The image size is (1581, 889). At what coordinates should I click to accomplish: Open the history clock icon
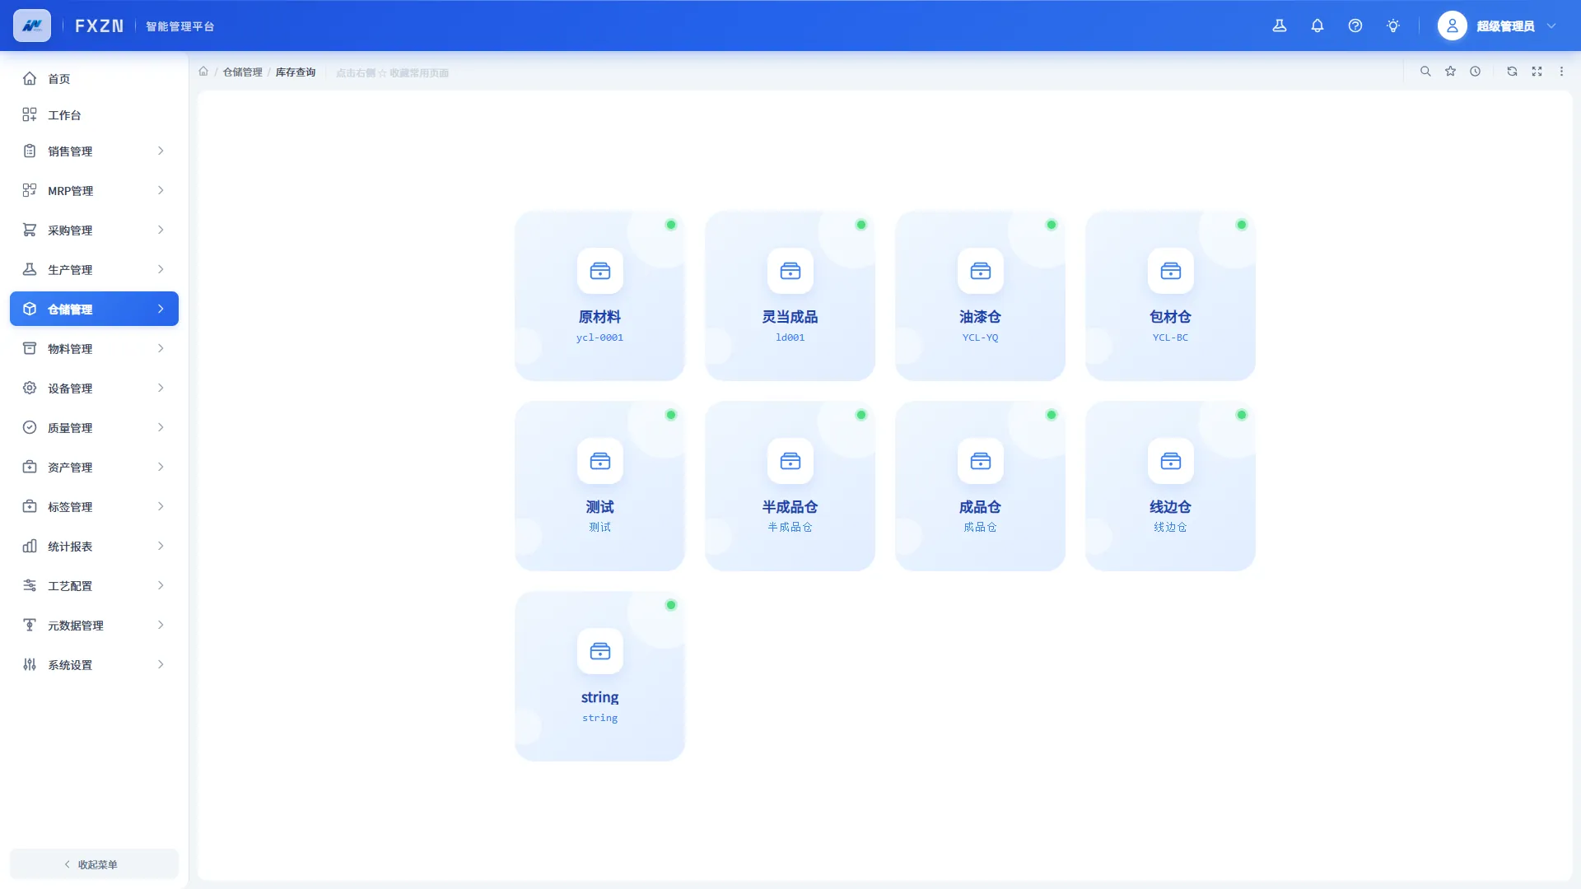coord(1476,72)
